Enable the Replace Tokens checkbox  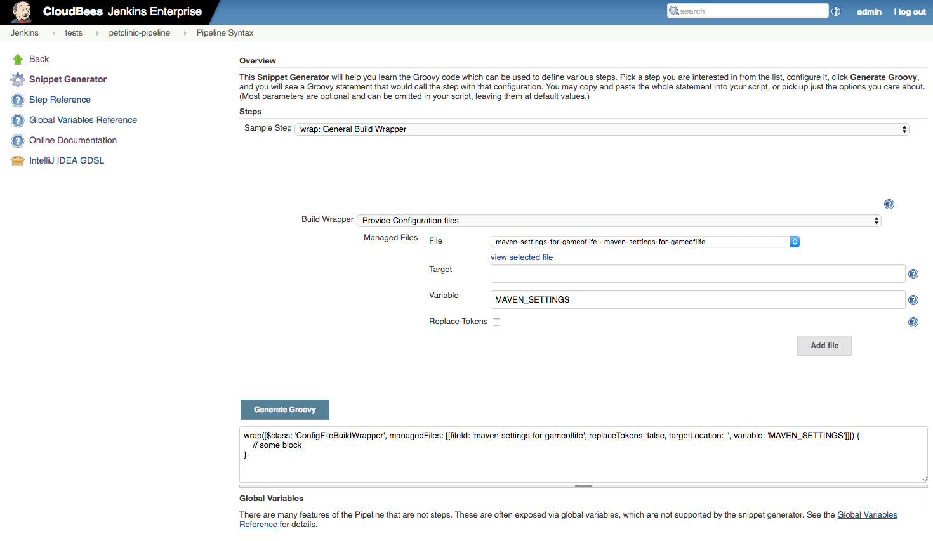tap(496, 322)
